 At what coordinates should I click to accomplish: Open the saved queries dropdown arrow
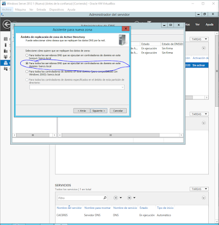(134, 198)
